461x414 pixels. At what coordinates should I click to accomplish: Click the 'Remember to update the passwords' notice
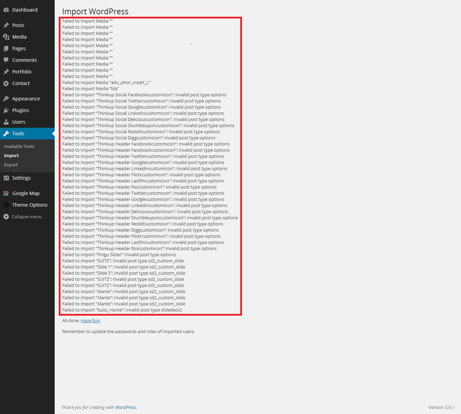pos(128,331)
